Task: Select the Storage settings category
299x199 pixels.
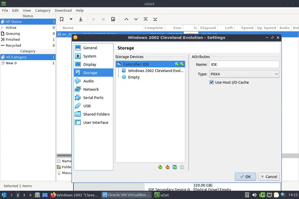Action: coord(93,73)
